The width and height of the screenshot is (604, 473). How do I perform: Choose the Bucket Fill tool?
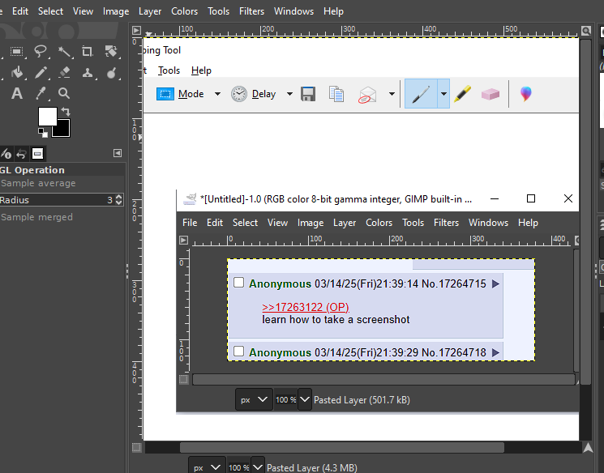point(16,73)
